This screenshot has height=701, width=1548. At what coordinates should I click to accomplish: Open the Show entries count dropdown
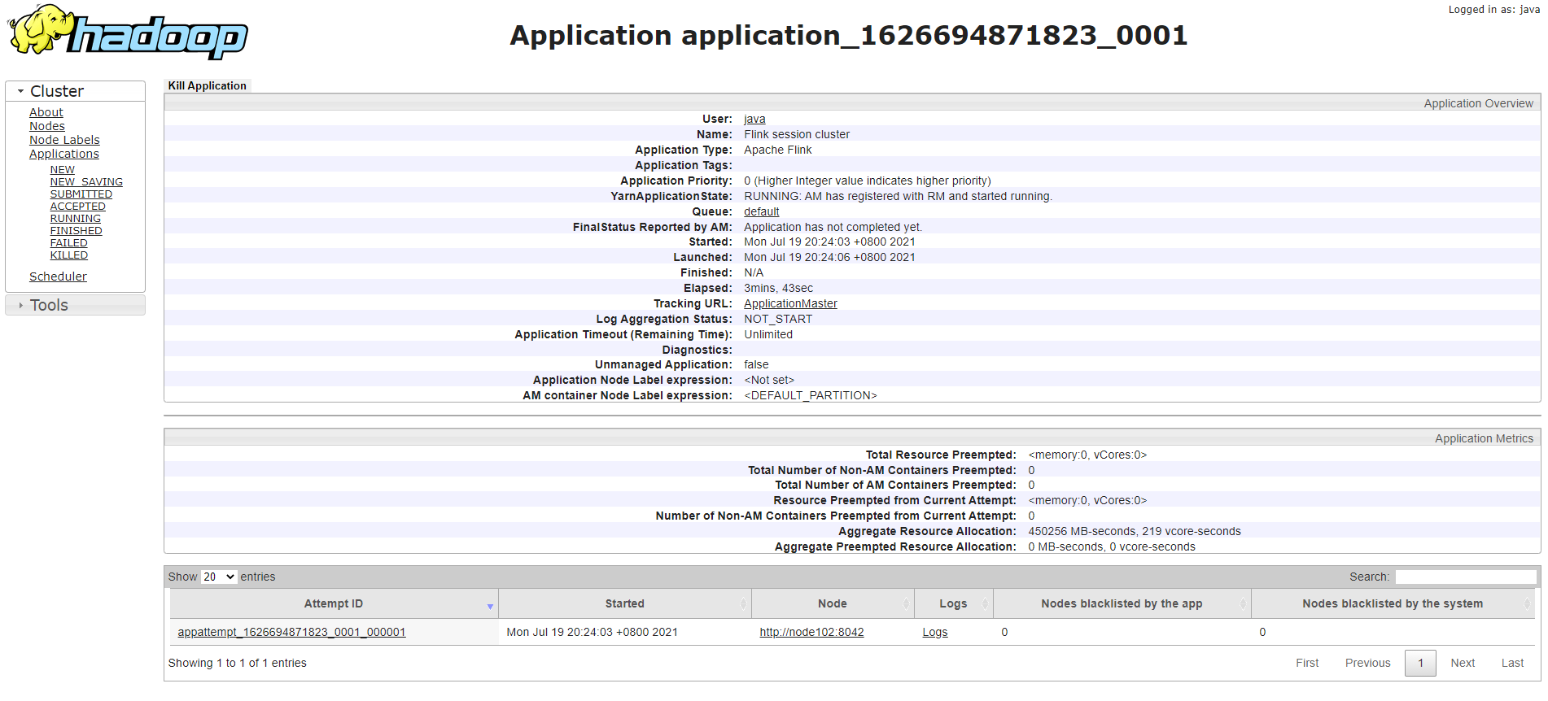coord(219,577)
